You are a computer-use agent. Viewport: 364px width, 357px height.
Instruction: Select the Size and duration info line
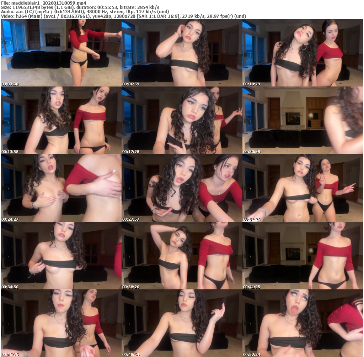tap(80, 7)
